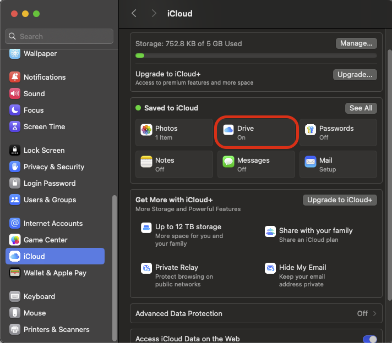Click the 'Protect browsing on public networks' text
Screen dimensions: 392x343
coord(184,280)
